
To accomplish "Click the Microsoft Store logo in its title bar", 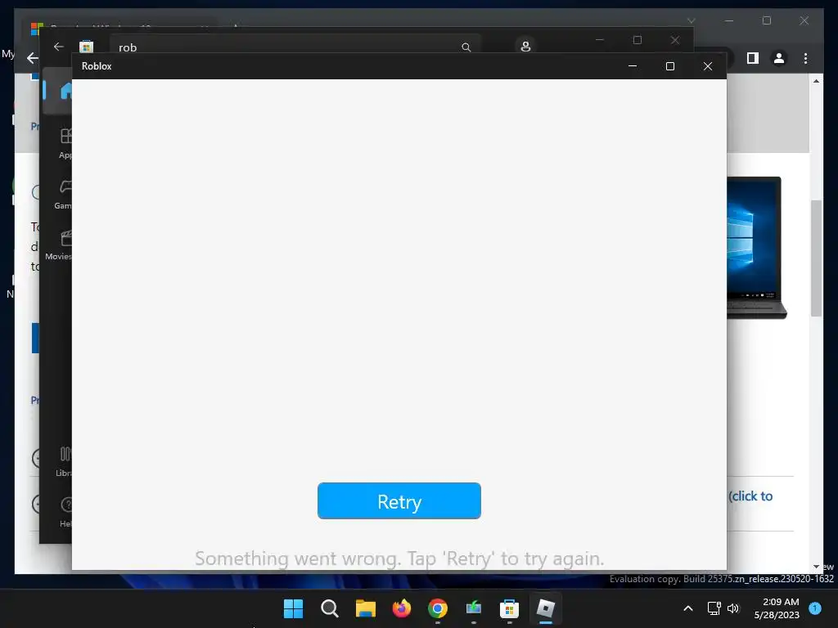I will 86,47.
